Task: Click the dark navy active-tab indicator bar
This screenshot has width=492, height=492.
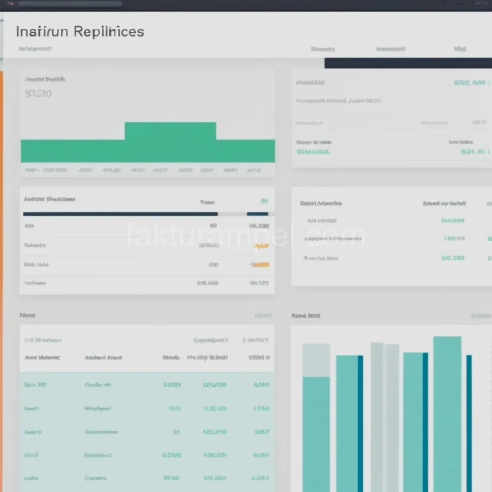Action: pyautogui.click(x=407, y=63)
